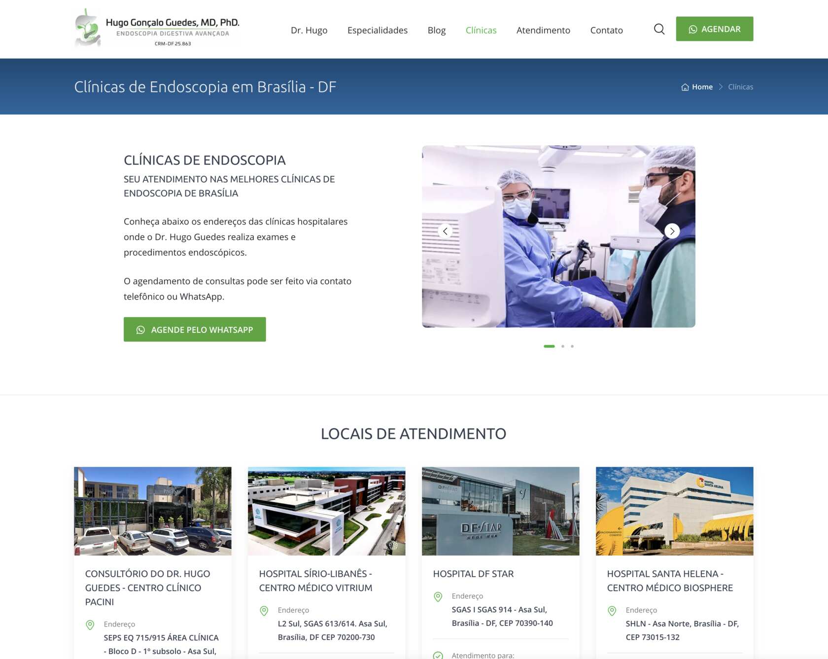The height and width of the screenshot is (659, 828).
Task: Click the search magnifier icon in header
Action: click(659, 30)
